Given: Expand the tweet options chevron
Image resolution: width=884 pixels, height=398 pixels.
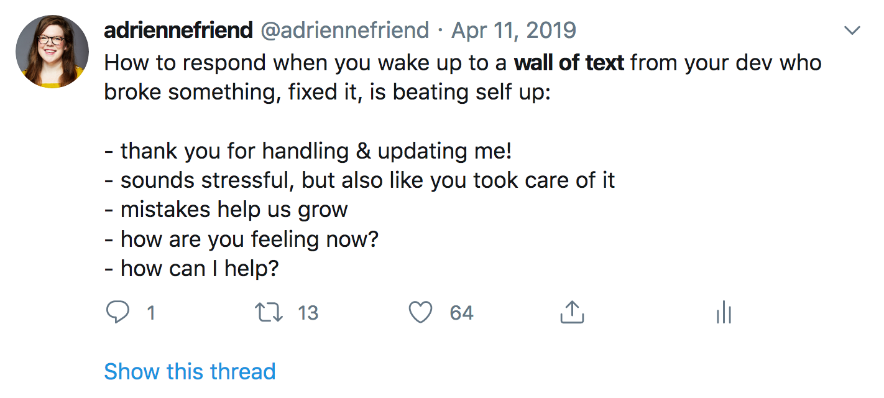Looking at the screenshot, I should pyautogui.click(x=851, y=30).
